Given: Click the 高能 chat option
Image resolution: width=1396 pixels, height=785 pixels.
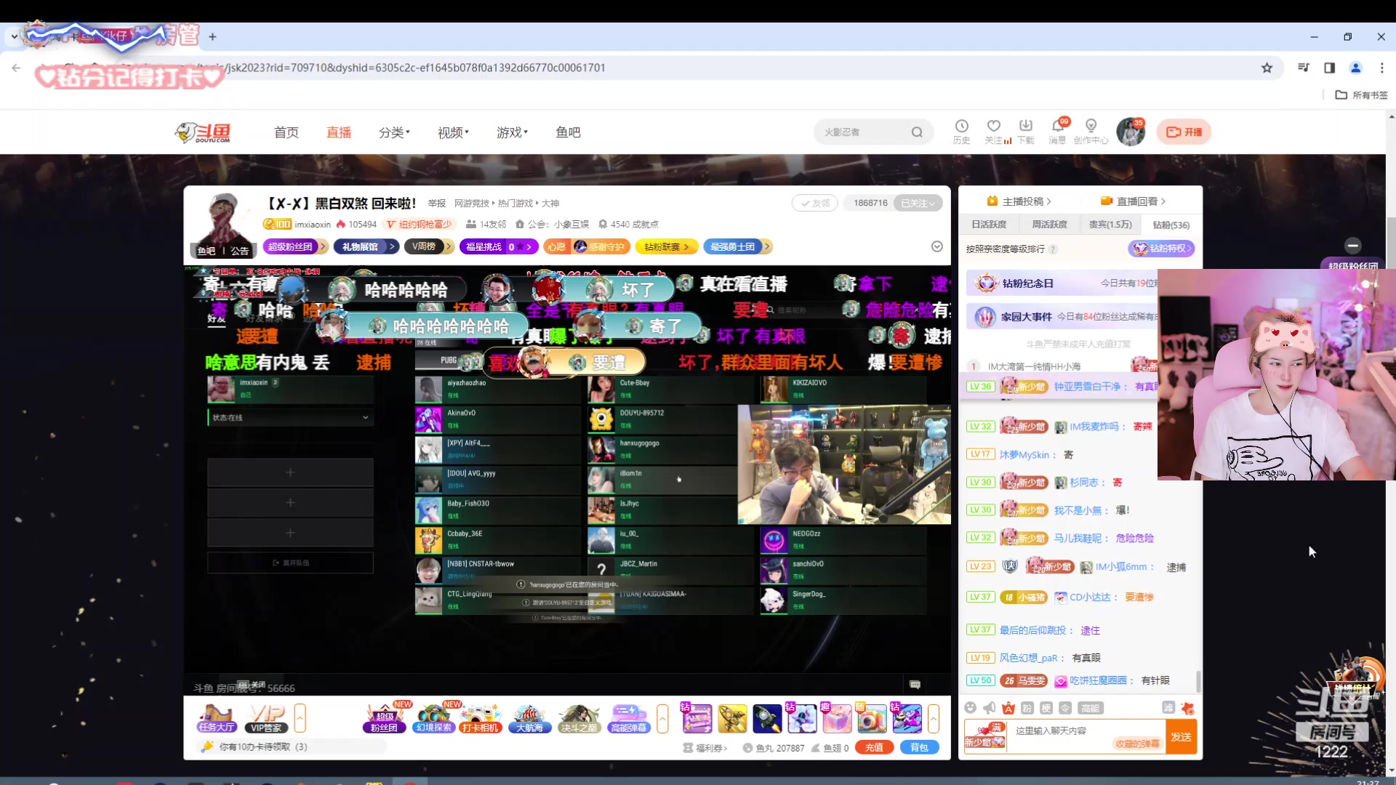Looking at the screenshot, I should [1090, 708].
